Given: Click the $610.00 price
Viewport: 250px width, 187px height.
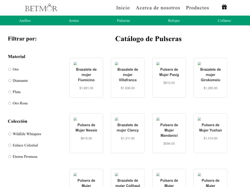Looking at the screenshot, I should 169,83.
